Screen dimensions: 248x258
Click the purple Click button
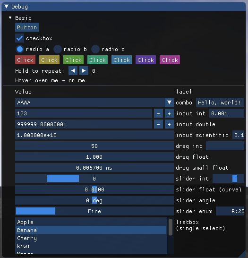pos(145,60)
